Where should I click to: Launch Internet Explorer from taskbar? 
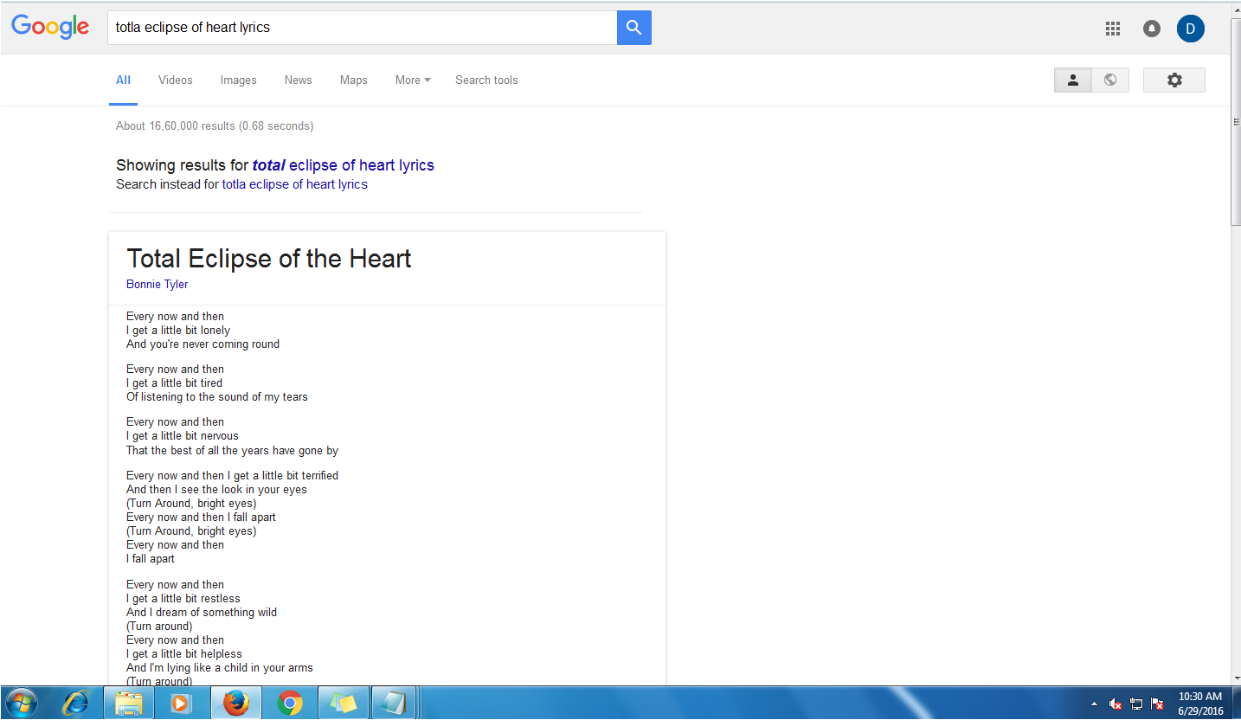coord(76,704)
